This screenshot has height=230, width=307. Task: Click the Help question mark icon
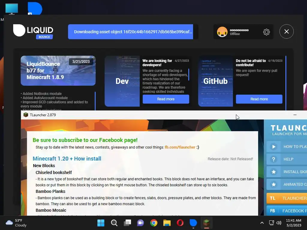[x=274, y=159]
